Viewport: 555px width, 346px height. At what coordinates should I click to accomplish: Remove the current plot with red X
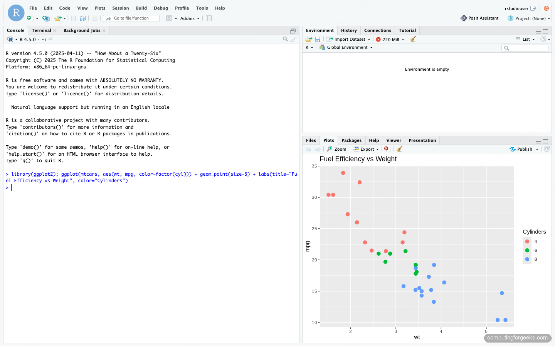coord(387,149)
